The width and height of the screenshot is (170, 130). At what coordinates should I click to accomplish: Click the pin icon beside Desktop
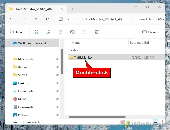(x=57, y=83)
